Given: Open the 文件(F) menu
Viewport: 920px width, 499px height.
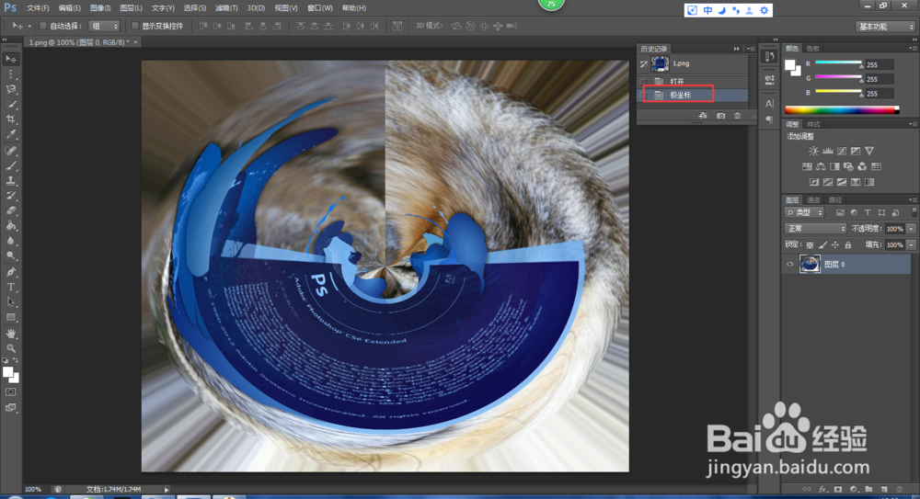Looking at the screenshot, I should click(38, 7).
